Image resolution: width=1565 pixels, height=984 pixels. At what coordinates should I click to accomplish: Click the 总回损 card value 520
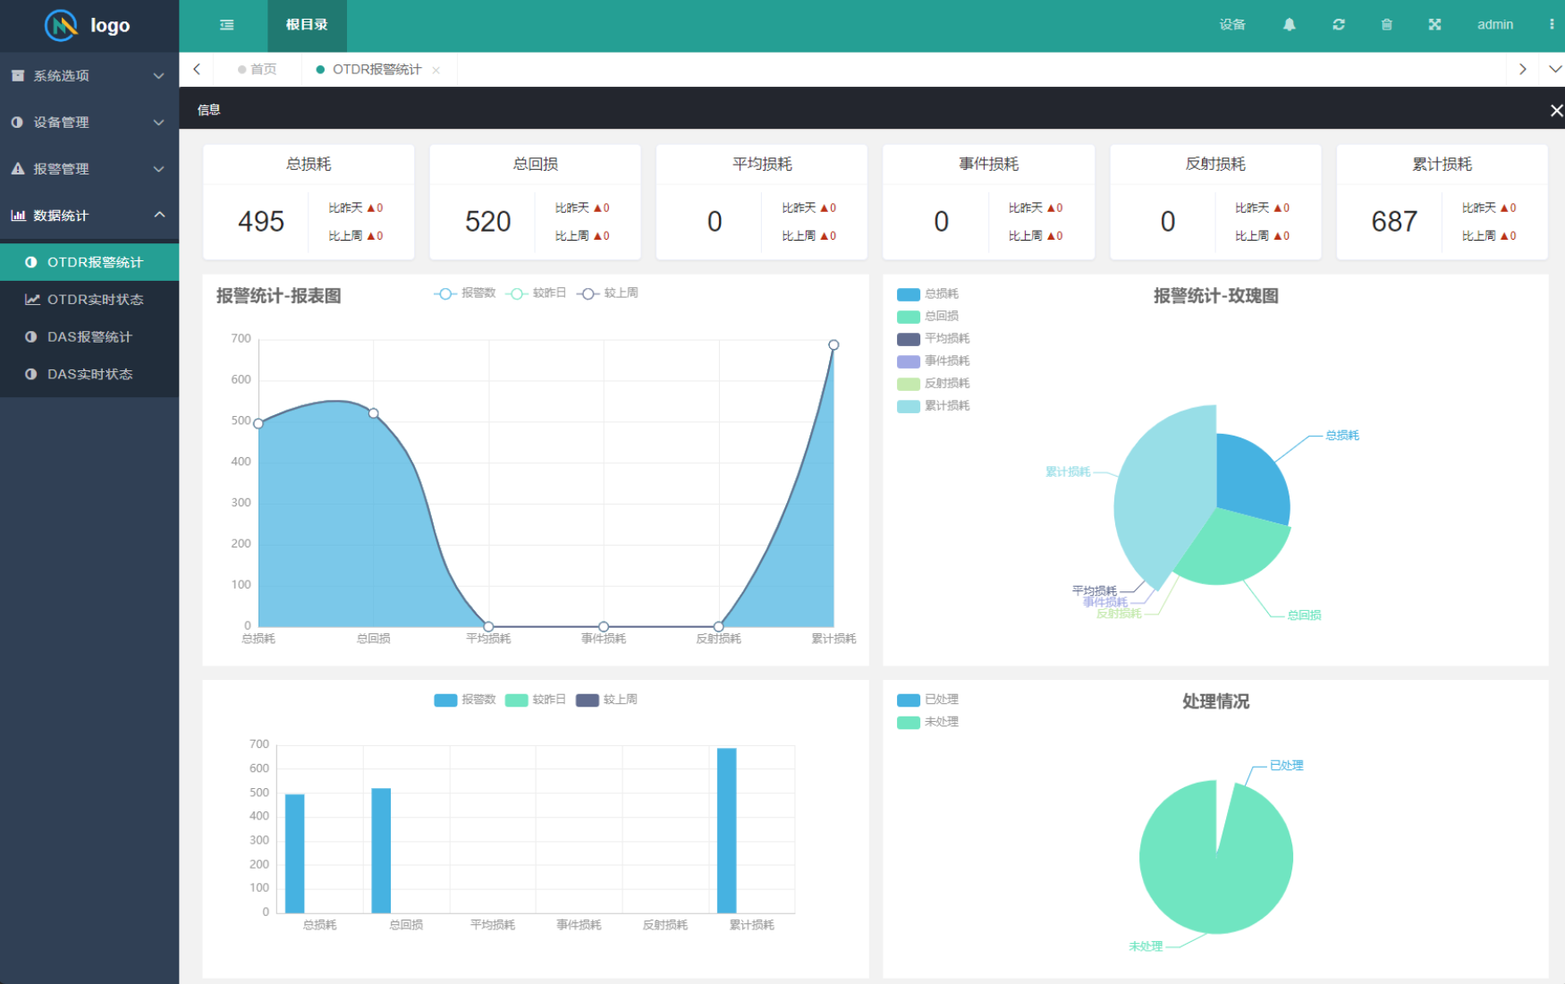click(x=488, y=222)
